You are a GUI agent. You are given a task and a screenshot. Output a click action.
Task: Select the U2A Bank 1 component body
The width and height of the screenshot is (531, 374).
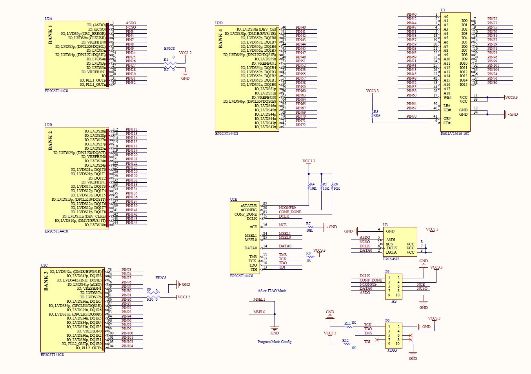pos(77,55)
